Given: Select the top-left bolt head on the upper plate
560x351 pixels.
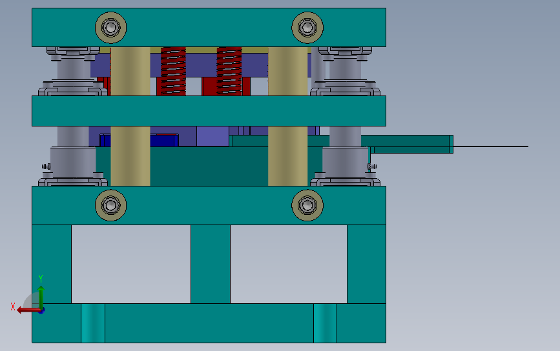Looking at the screenshot, I should coord(110,28).
